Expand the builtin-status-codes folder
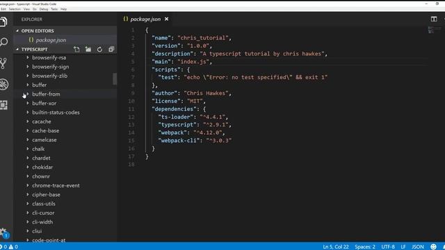Image resolution: width=445 pixels, height=250 pixels. click(28, 112)
